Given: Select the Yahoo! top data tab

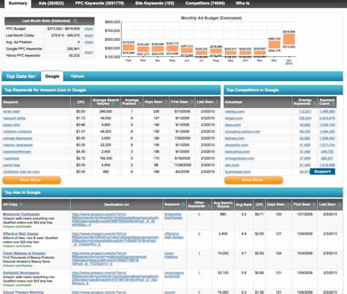Looking at the screenshot, I should [77, 77].
